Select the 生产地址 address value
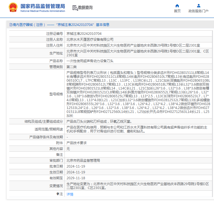Viewport: 214px width, 201px height. (138, 53)
